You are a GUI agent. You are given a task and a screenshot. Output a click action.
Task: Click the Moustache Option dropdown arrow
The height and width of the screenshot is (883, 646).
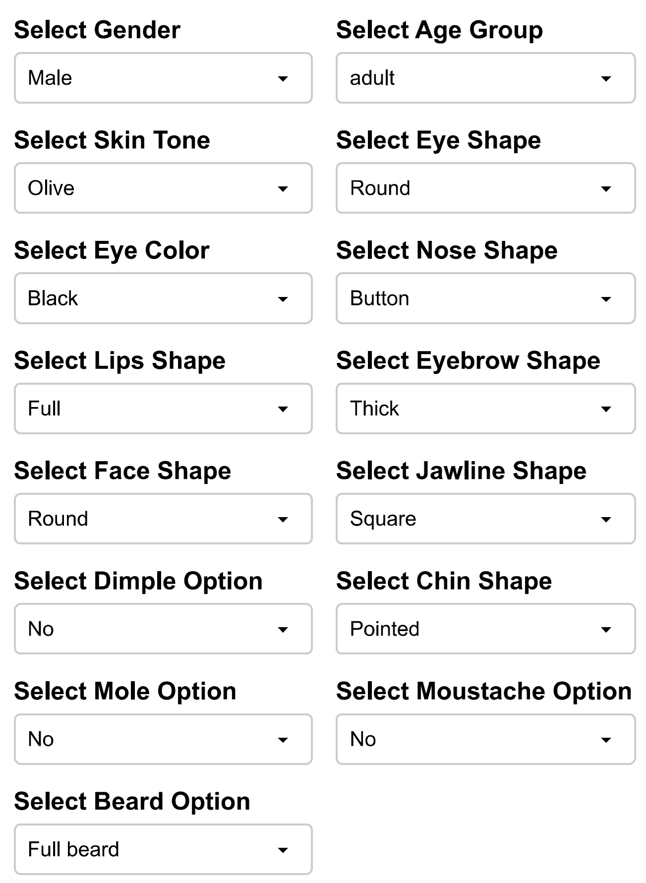tap(605, 740)
